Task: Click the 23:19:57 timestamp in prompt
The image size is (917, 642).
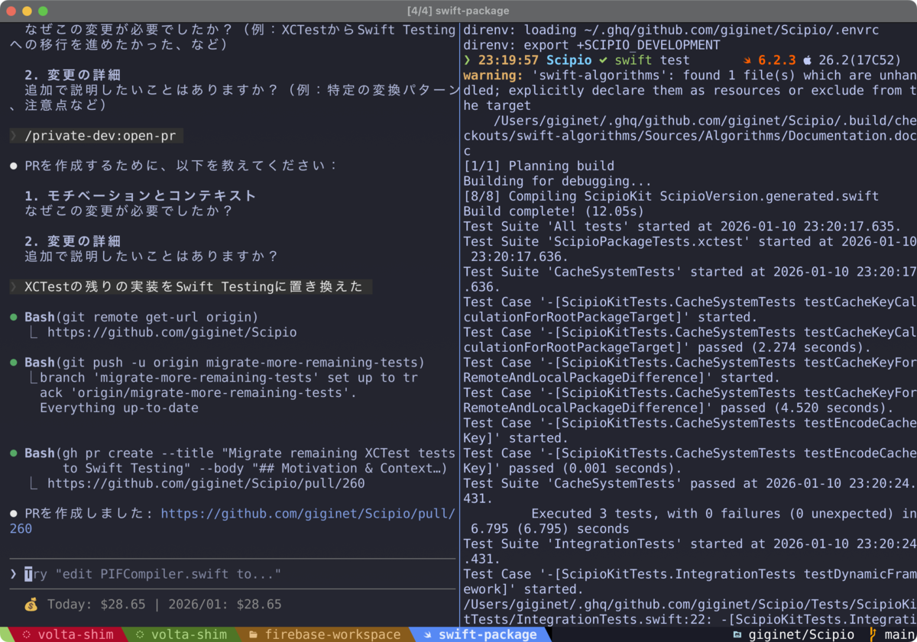Action: click(509, 60)
